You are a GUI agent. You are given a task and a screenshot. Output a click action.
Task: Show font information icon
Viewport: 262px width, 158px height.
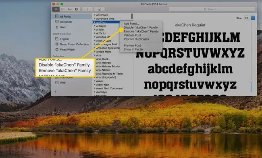click(x=76, y=9)
